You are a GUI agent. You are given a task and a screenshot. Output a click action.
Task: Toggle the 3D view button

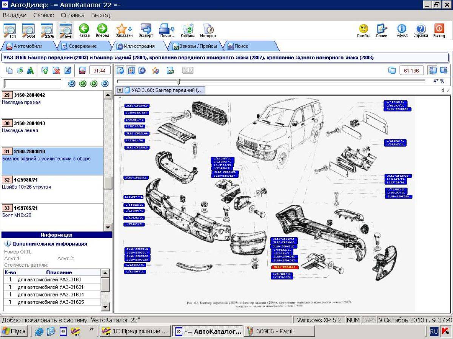click(188, 70)
